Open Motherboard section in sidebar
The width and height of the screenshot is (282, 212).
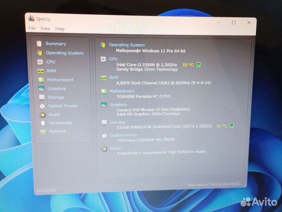point(60,80)
